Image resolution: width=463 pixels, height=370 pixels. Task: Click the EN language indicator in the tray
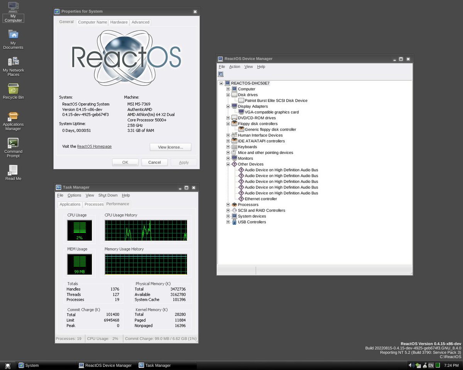pyautogui.click(x=430, y=365)
